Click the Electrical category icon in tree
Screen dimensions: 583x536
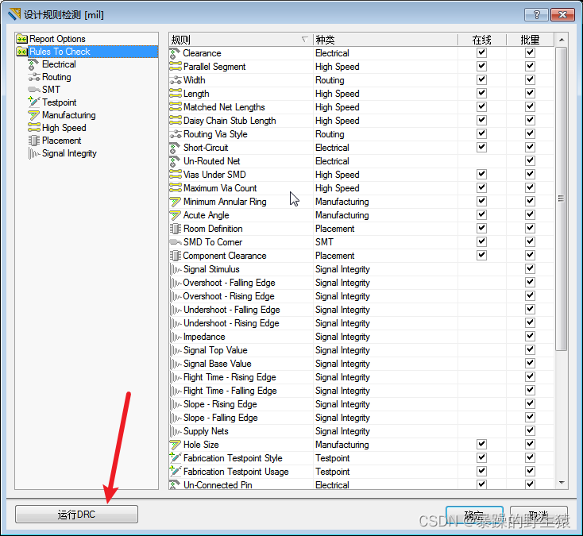[x=34, y=64]
